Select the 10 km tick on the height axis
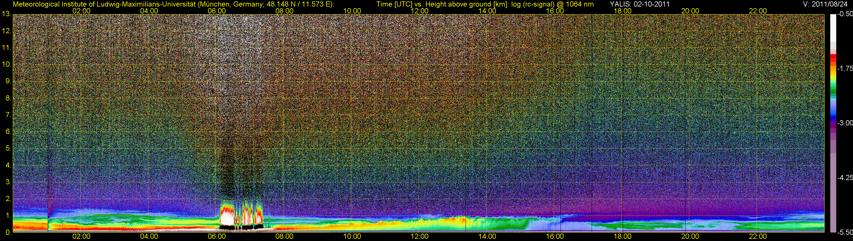853x241 pixels. pos(6,64)
